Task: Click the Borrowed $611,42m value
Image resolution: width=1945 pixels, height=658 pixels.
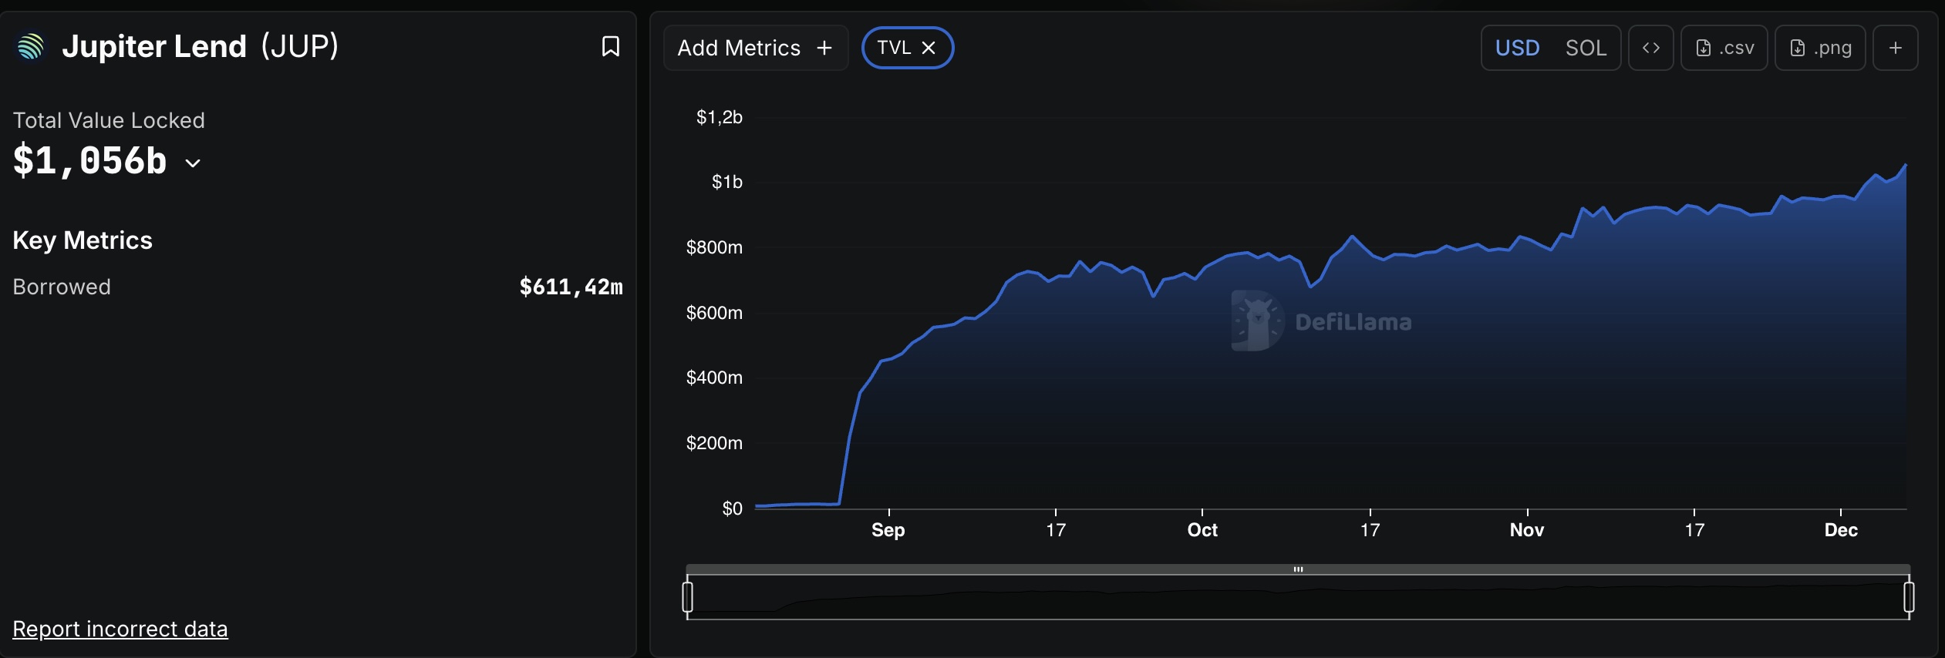Action: pos(571,287)
